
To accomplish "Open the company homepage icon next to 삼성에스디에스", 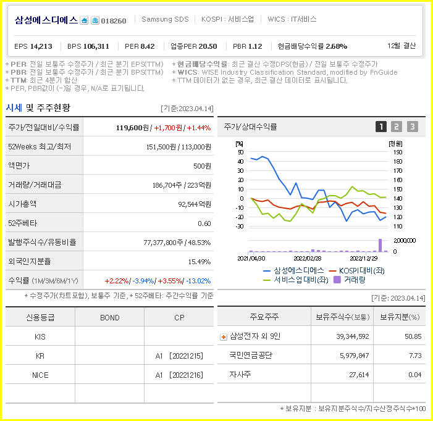I will click(84, 21).
